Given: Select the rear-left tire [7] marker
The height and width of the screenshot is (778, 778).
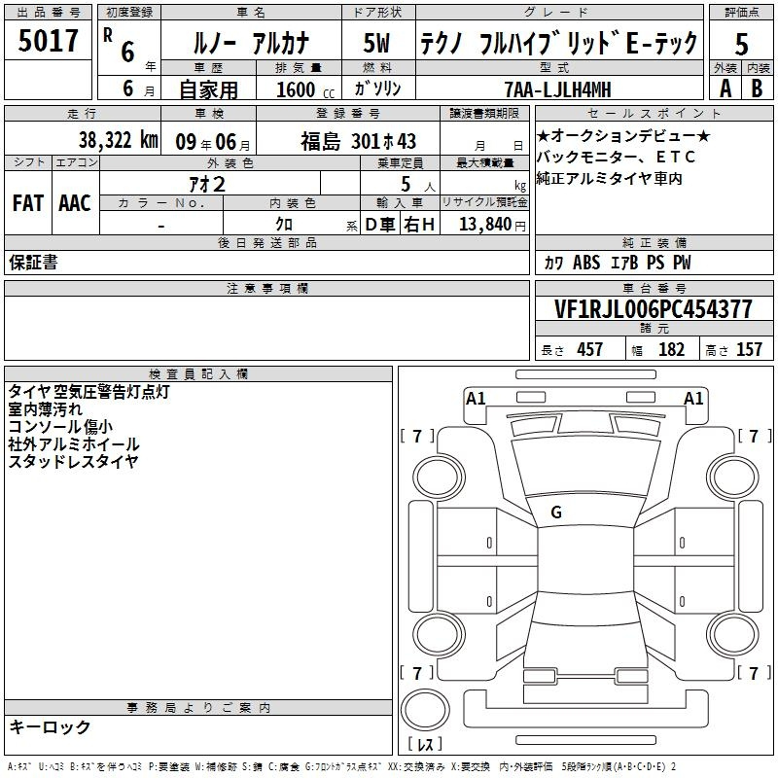Looking at the screenshot, I should pyautogui.click(x=417, y=673).
